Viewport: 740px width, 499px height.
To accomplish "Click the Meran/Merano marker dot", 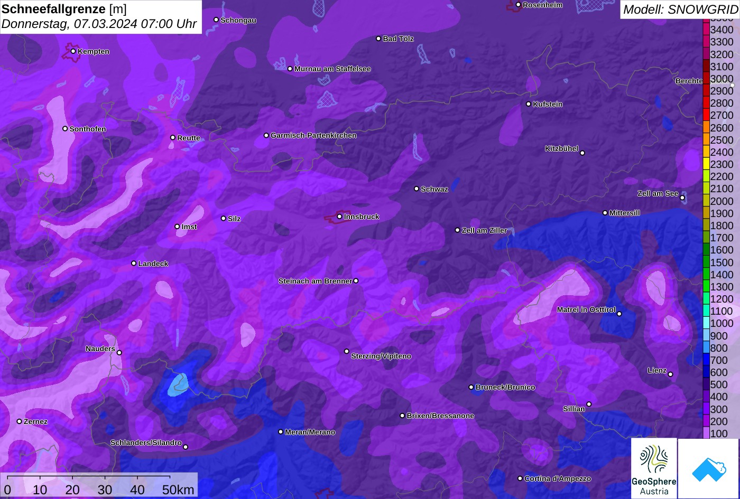I will (281, 432).
